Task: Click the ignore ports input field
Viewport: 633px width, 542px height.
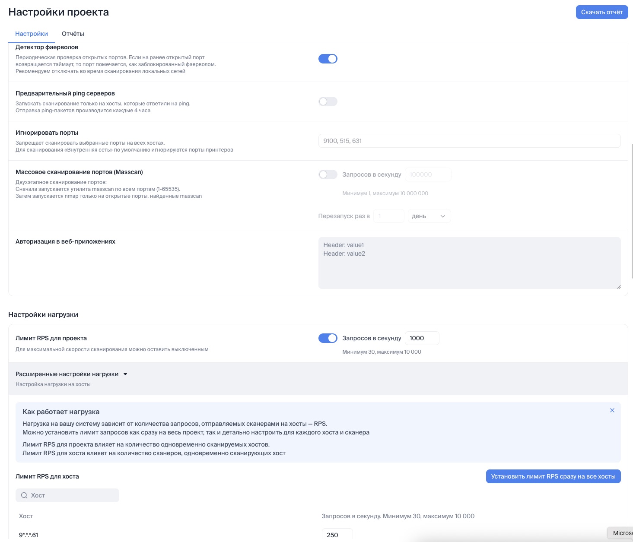Action: 469,141
